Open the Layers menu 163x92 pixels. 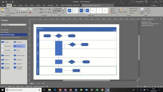click(x=148, y=11)
